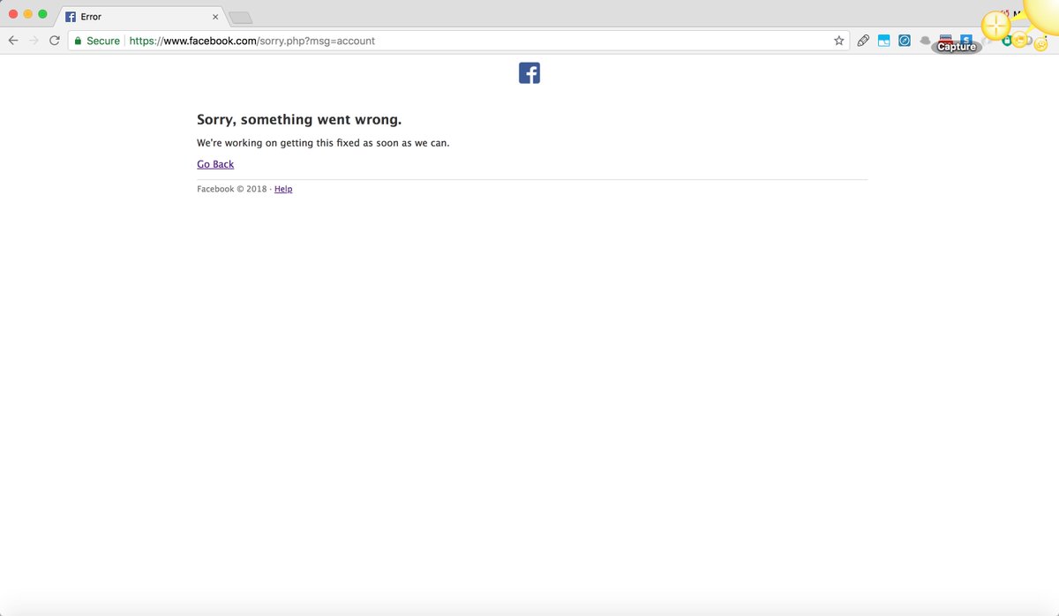Screen dimensions: 1059x616
Task: Click the pencil extension icon
Action: pyautogui.click(x=863, y=40)
